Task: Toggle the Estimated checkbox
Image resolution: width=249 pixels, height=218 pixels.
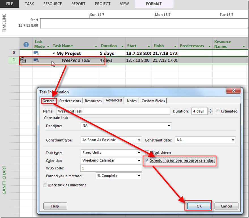Action: click(218, 111)
